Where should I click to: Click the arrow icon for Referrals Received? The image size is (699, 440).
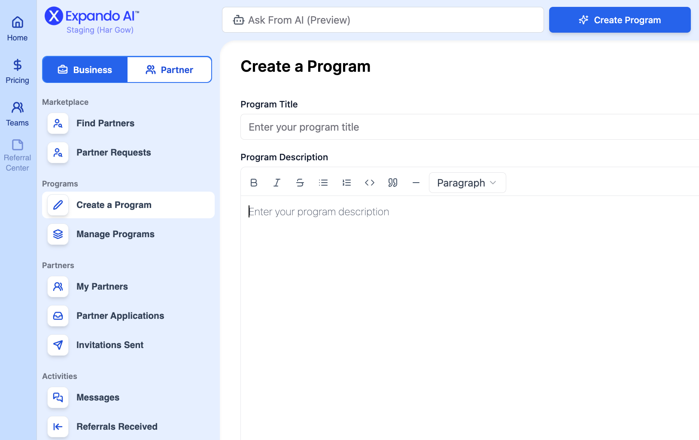[58, 427]
